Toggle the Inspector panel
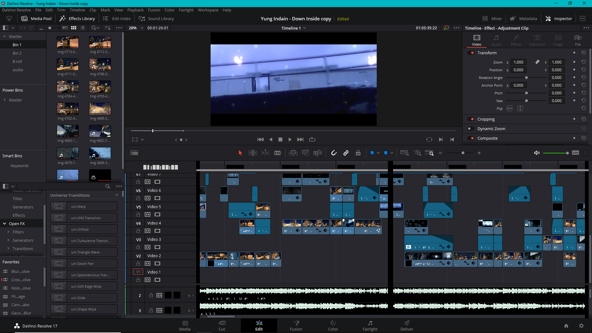The width and height of the screenshot is (592, 333). [x=559, y=18]
